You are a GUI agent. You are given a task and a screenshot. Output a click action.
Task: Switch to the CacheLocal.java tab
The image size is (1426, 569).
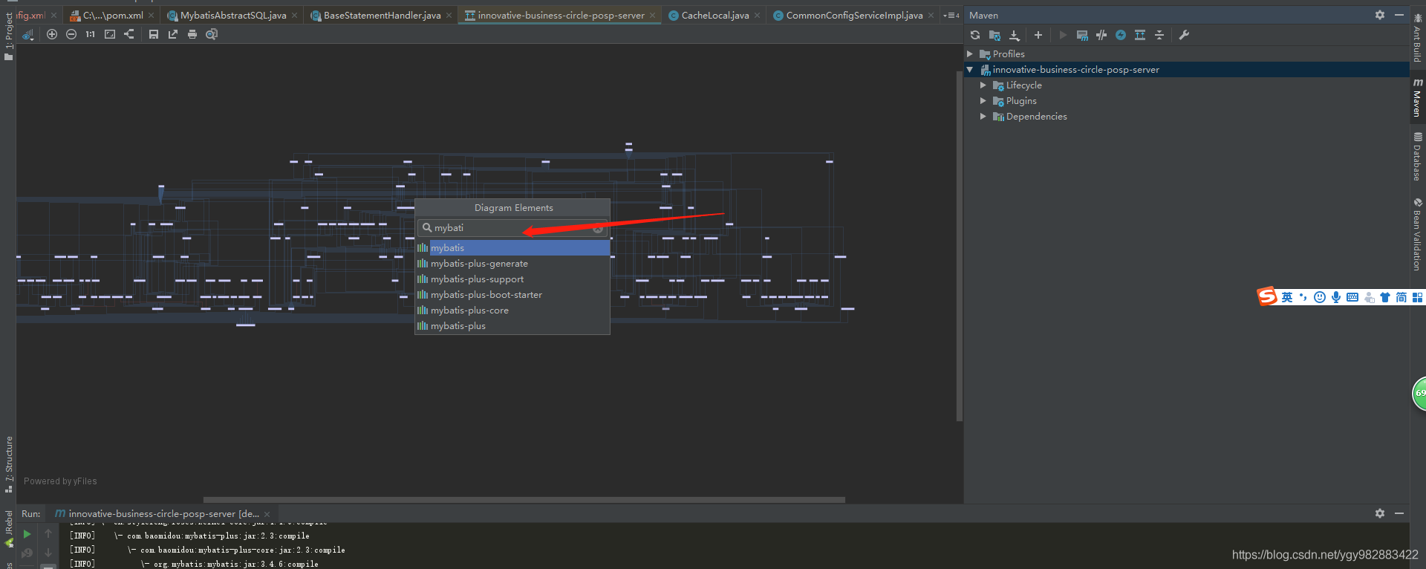[714, 16]
